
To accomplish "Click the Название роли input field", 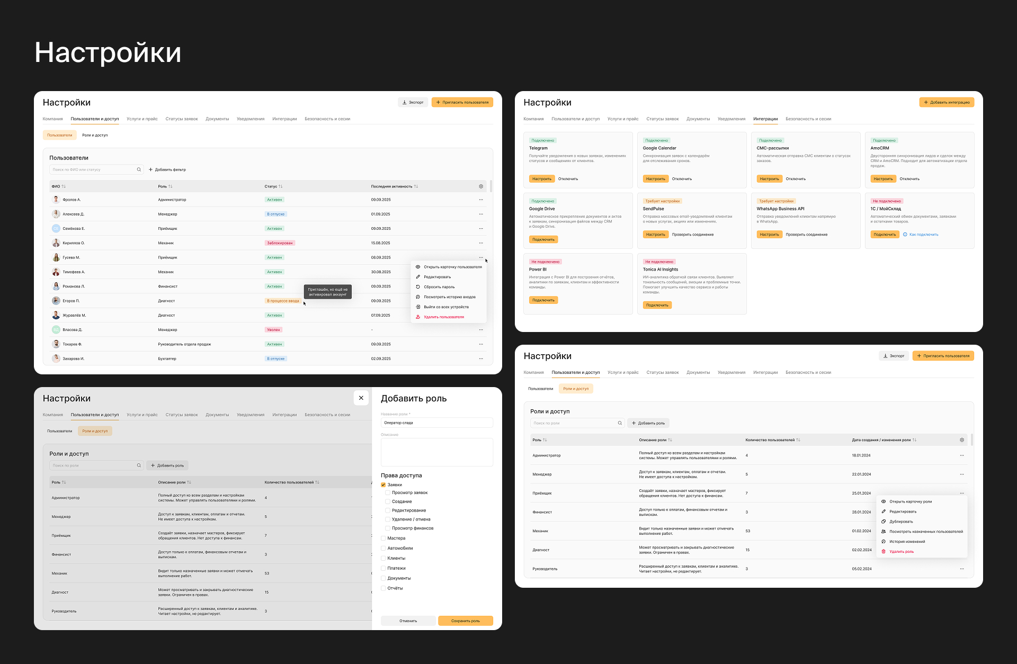I will click(x=436, y=423).
